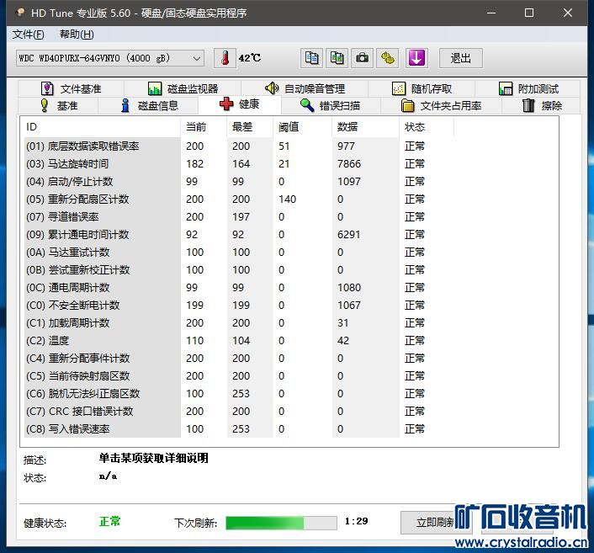Switch to the 擦除 tab
This screenshot has height=553, width=594.
coord(542,105)
